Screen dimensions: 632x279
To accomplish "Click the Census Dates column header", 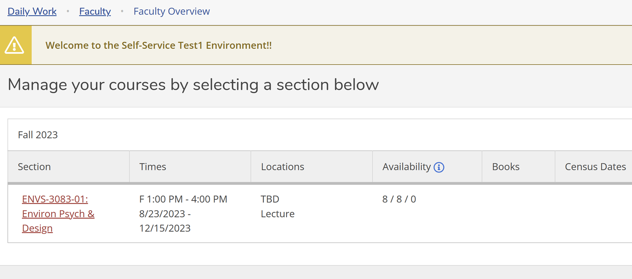I will pyautogui.click(x=595, y=167).
